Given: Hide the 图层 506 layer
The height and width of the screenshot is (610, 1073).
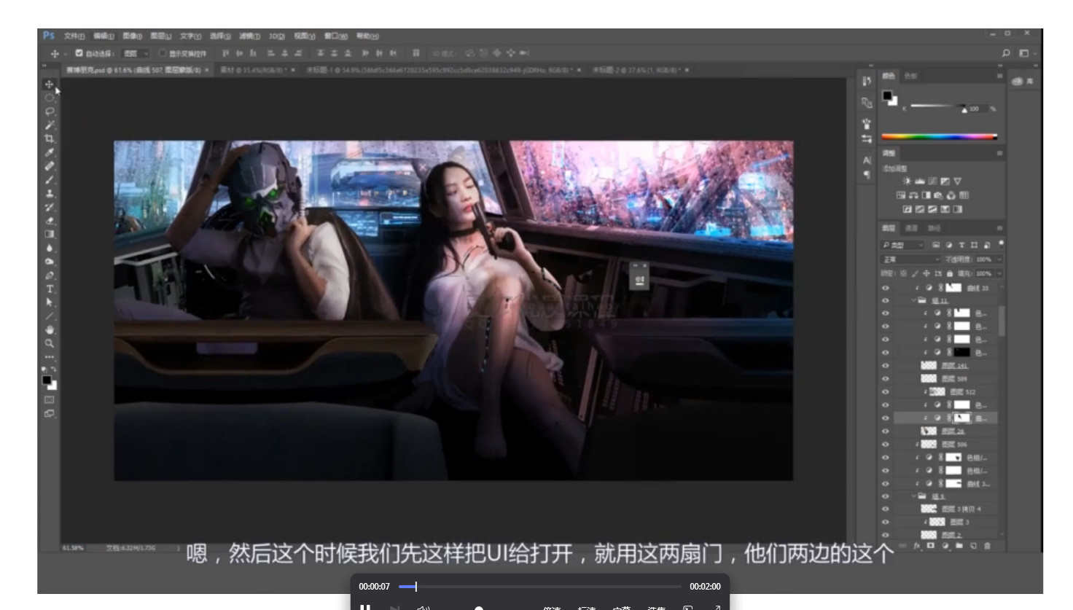Looking at the screenshot, I should 886,444.
